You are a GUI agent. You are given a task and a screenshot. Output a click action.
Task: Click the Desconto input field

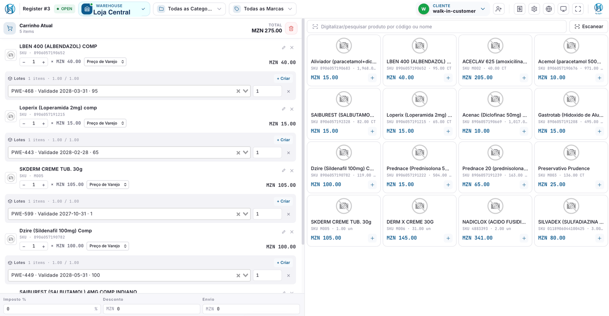(151, 309)
